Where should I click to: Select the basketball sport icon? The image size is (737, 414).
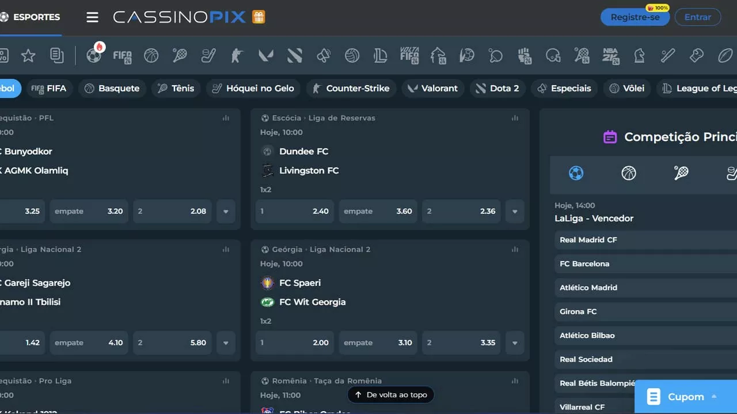click(151, 56)
